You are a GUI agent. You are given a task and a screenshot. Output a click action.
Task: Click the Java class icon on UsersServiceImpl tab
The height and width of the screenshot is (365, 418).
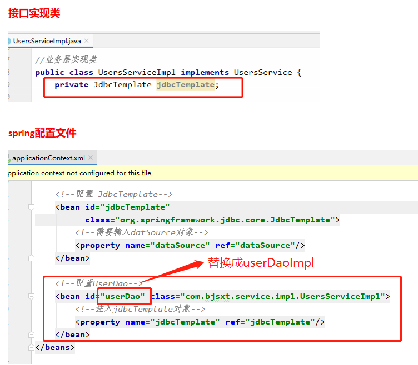coord(9,41)
